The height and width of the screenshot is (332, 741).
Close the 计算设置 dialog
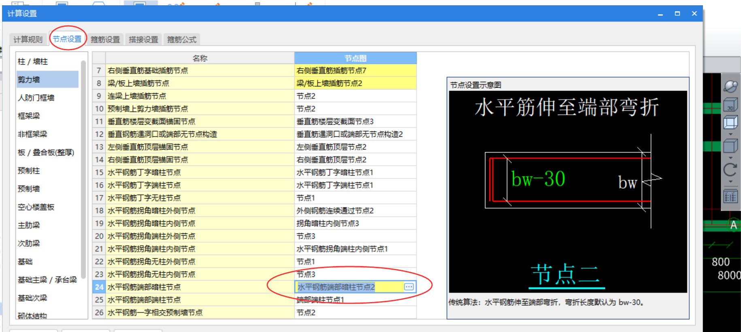click(694, 13)
